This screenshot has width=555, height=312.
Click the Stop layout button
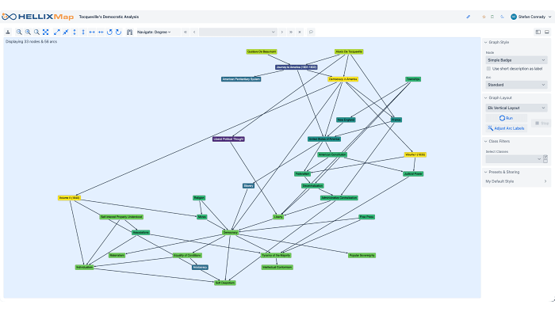[x=542, y=123]
